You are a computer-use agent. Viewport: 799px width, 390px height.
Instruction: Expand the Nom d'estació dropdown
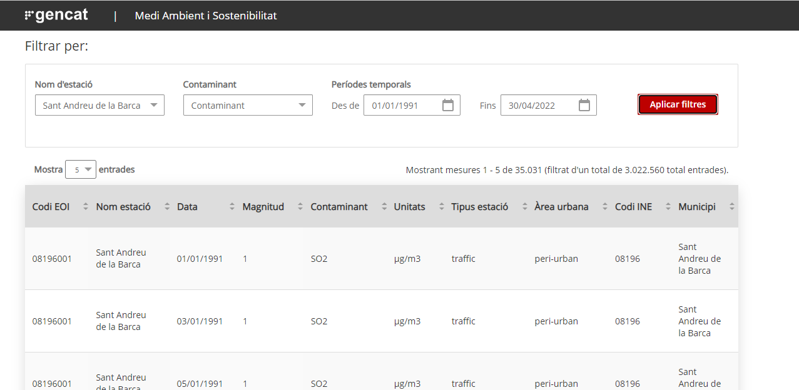pos(99,106)
